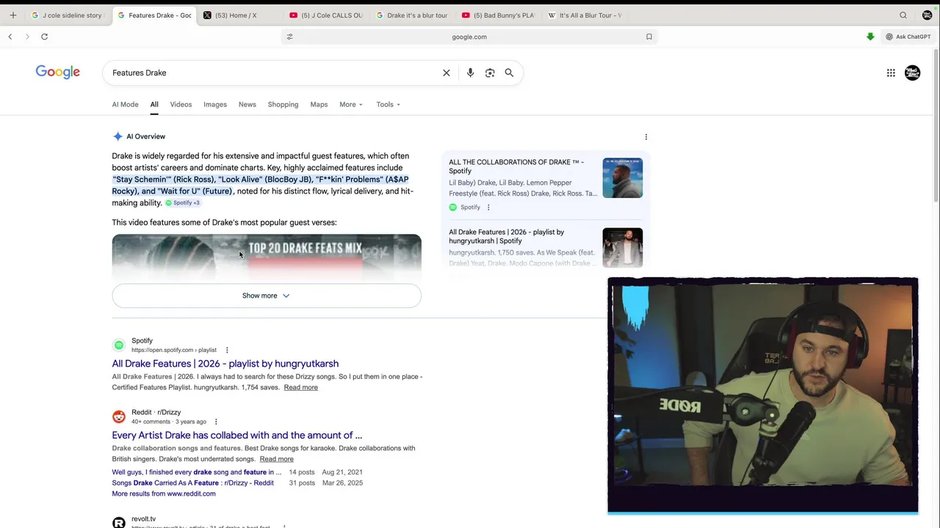Click the Reddit favicon in search result
940x528 pixels.
(119, 417)
